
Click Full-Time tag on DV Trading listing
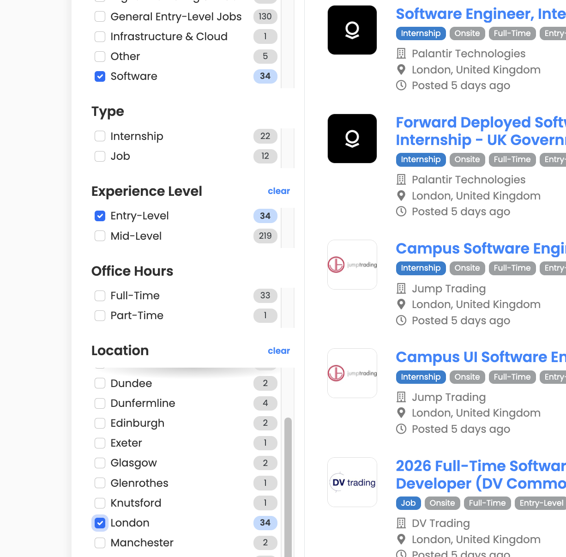[x=487, y=503]
